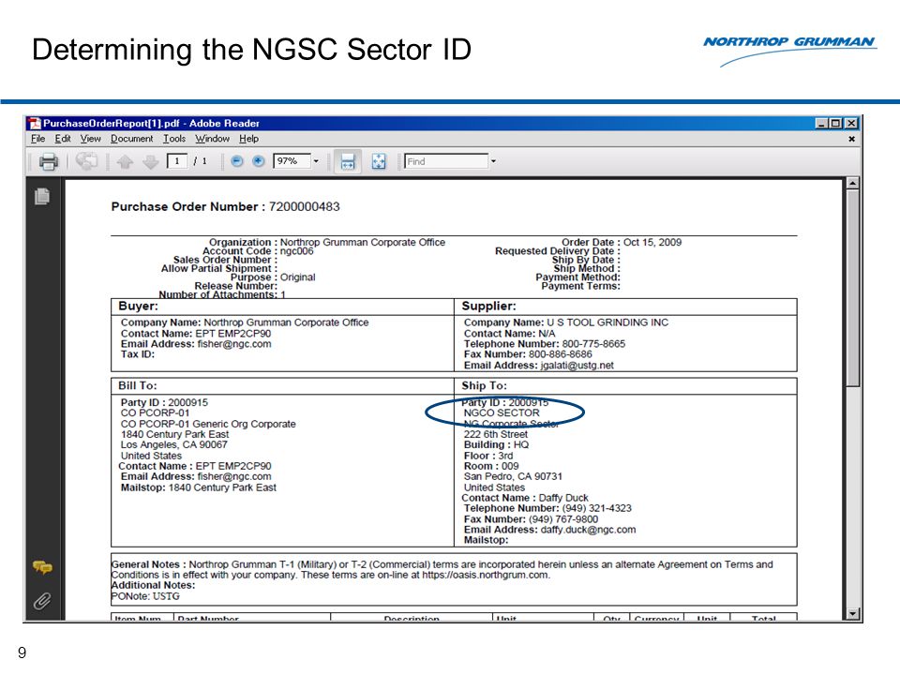Click the Supplier section heading

(x=489, y=307)
